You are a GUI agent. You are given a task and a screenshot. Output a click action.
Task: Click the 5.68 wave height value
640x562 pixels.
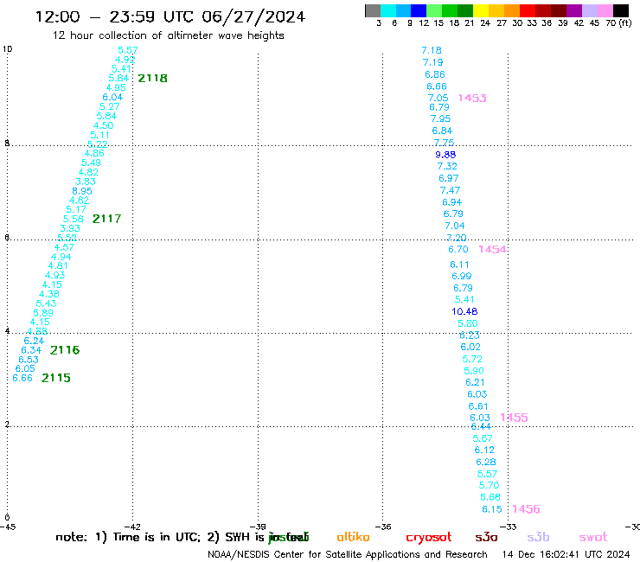(x=490, y=497)
